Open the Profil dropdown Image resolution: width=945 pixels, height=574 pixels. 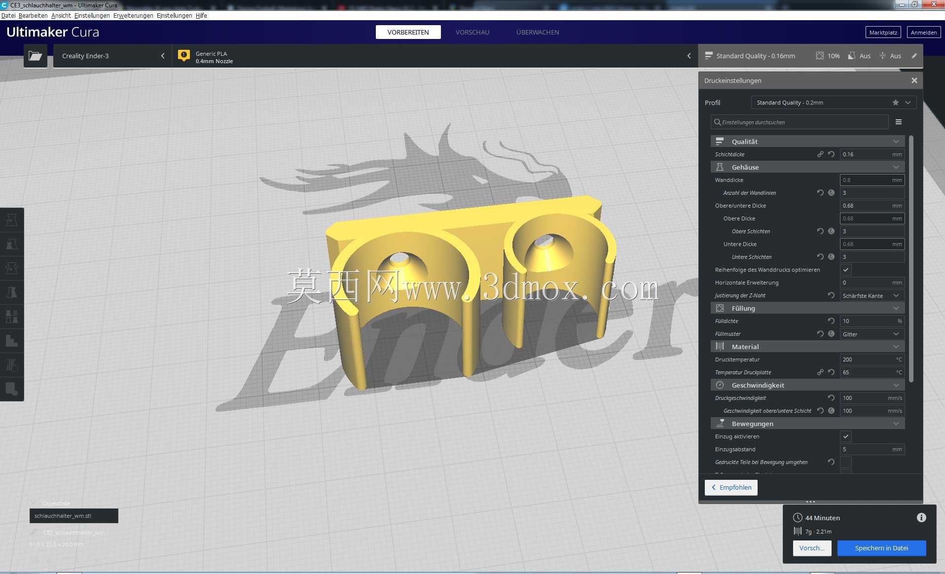pyautogui.click(x=834, y=103)
